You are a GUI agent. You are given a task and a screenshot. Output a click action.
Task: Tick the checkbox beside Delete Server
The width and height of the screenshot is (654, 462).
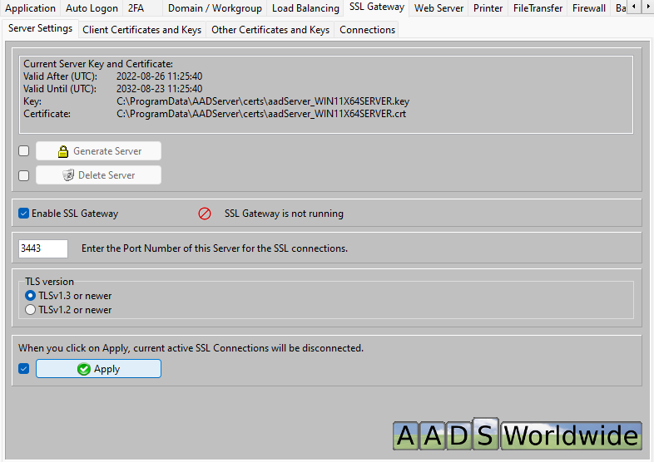pyautogui.click(x=24, y=175)
